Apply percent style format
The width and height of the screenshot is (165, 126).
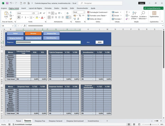pyautogui.click(x=80, y=16)
